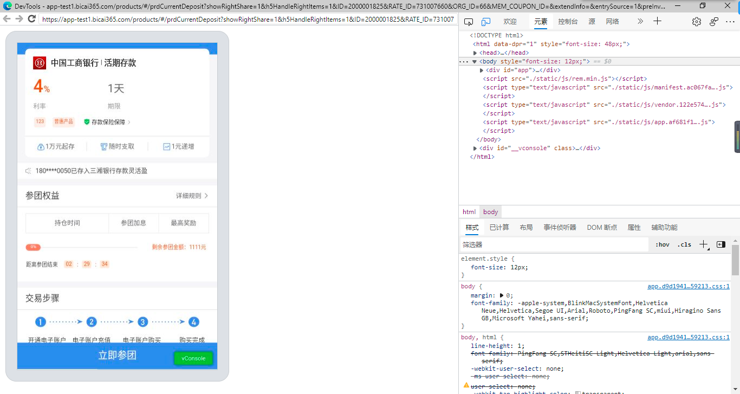Open the 已计算 styles tab
The height and width of the screenshot is (394, 740).
499,228
